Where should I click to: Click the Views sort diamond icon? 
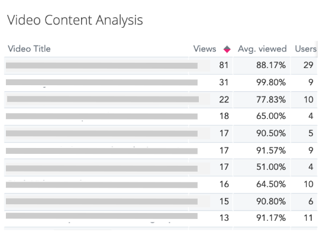pos(227,49)
